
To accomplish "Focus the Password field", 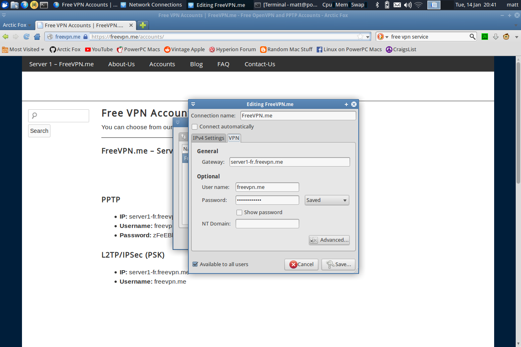I will [267, 200].
